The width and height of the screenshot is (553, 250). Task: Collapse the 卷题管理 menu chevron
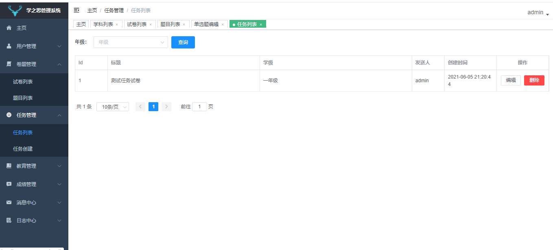pyautogui.click(x=59, y=64)
